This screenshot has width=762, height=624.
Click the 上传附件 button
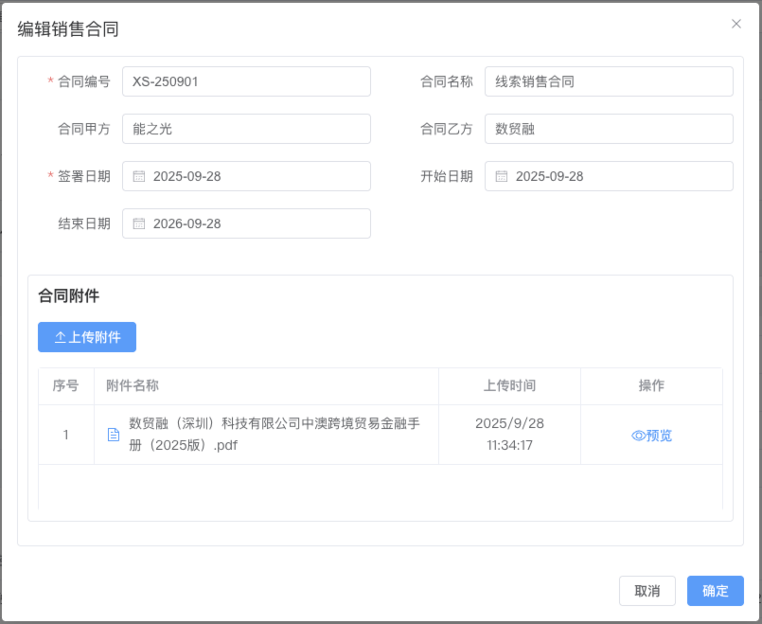[87, 337]
